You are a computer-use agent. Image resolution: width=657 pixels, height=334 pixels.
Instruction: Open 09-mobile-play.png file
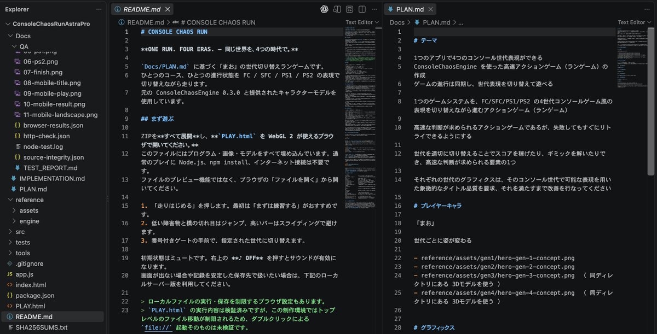(x=52, y=93)
